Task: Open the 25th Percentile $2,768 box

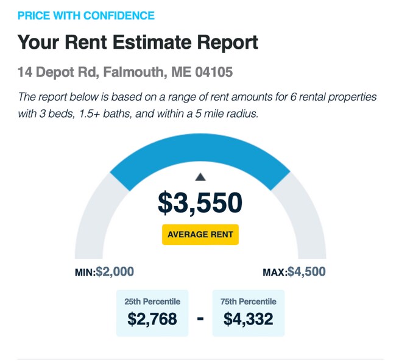Action: 152,313
